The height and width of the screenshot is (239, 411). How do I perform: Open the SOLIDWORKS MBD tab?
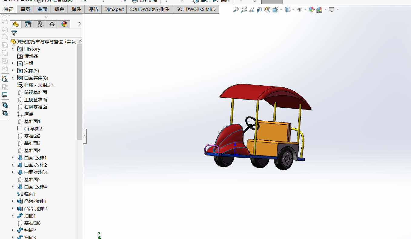[x=196, y=9]
